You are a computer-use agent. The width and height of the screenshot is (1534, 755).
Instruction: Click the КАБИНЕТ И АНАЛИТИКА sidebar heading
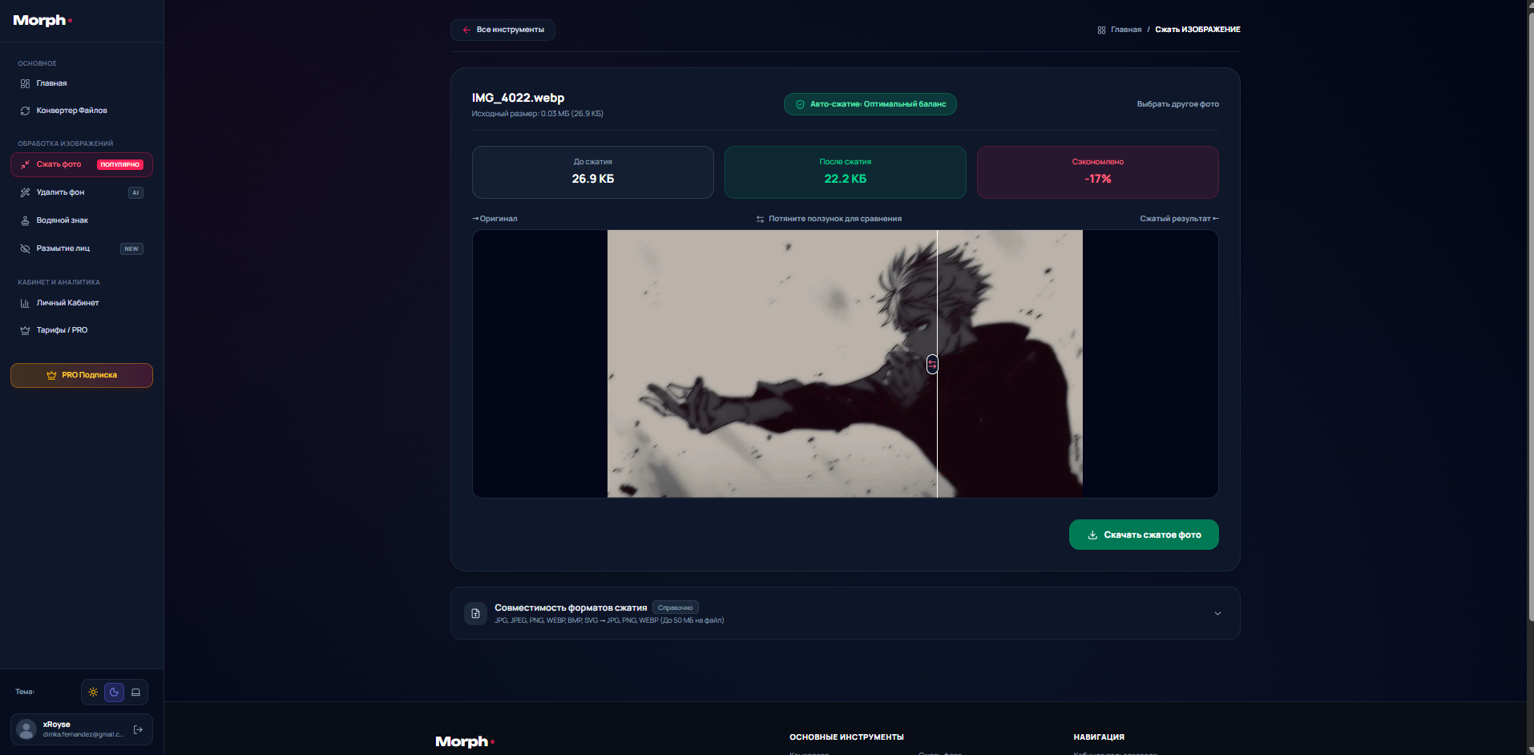tap(59, 282)
